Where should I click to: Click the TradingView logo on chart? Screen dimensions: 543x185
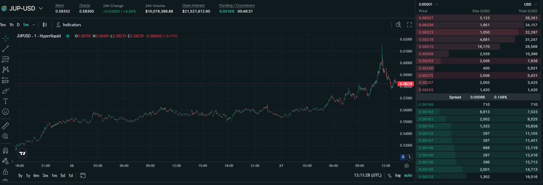(23, 153)
